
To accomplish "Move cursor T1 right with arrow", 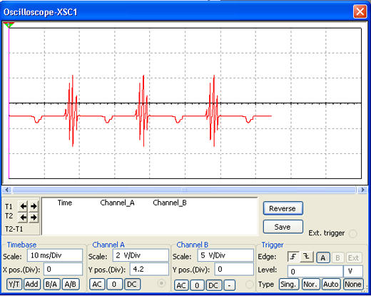I will [34, 206].
